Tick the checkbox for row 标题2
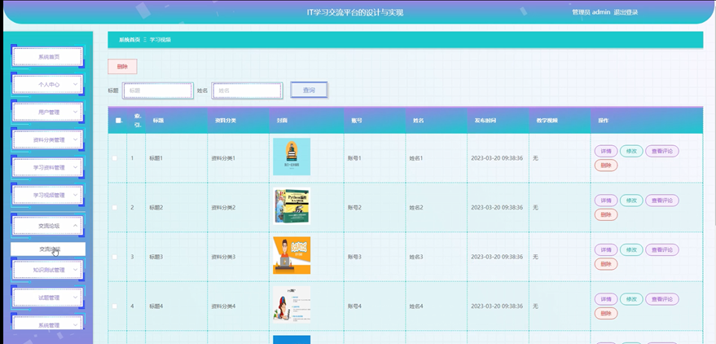 click(x=115, y=207)
